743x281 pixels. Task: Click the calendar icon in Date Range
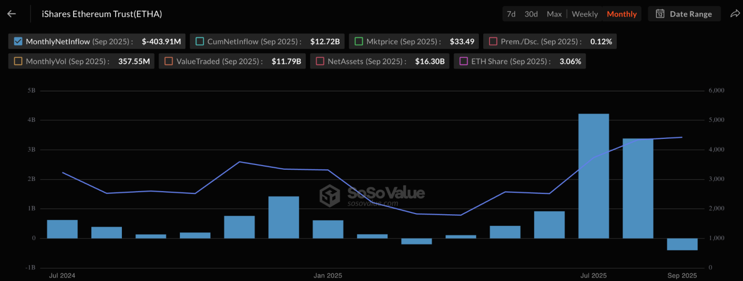point(660,14)
